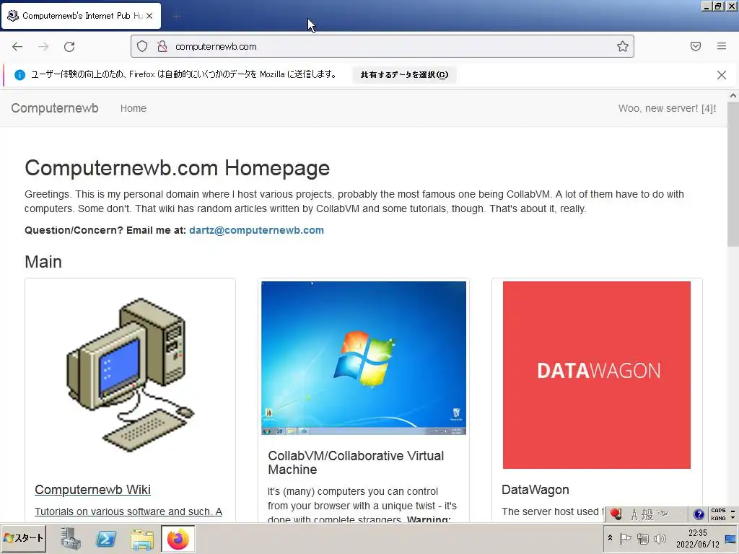Open the Save to Pocket button
This screenshot has width=739, height=554.
coord(696,46)
